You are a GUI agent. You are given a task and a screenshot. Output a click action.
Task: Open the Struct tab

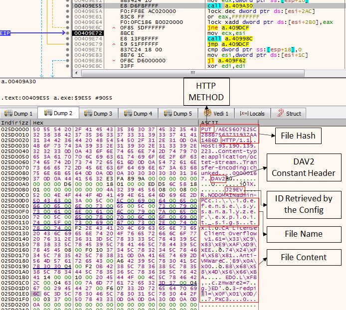coord(288,114)
